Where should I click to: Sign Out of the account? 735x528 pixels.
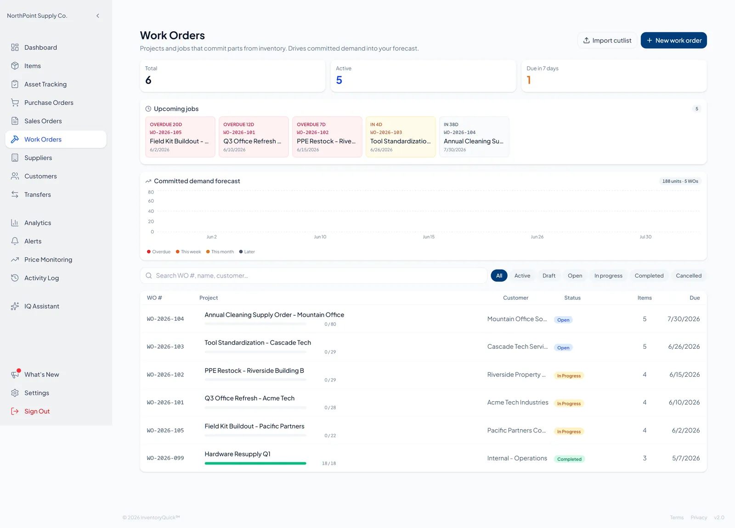[56, 411]
